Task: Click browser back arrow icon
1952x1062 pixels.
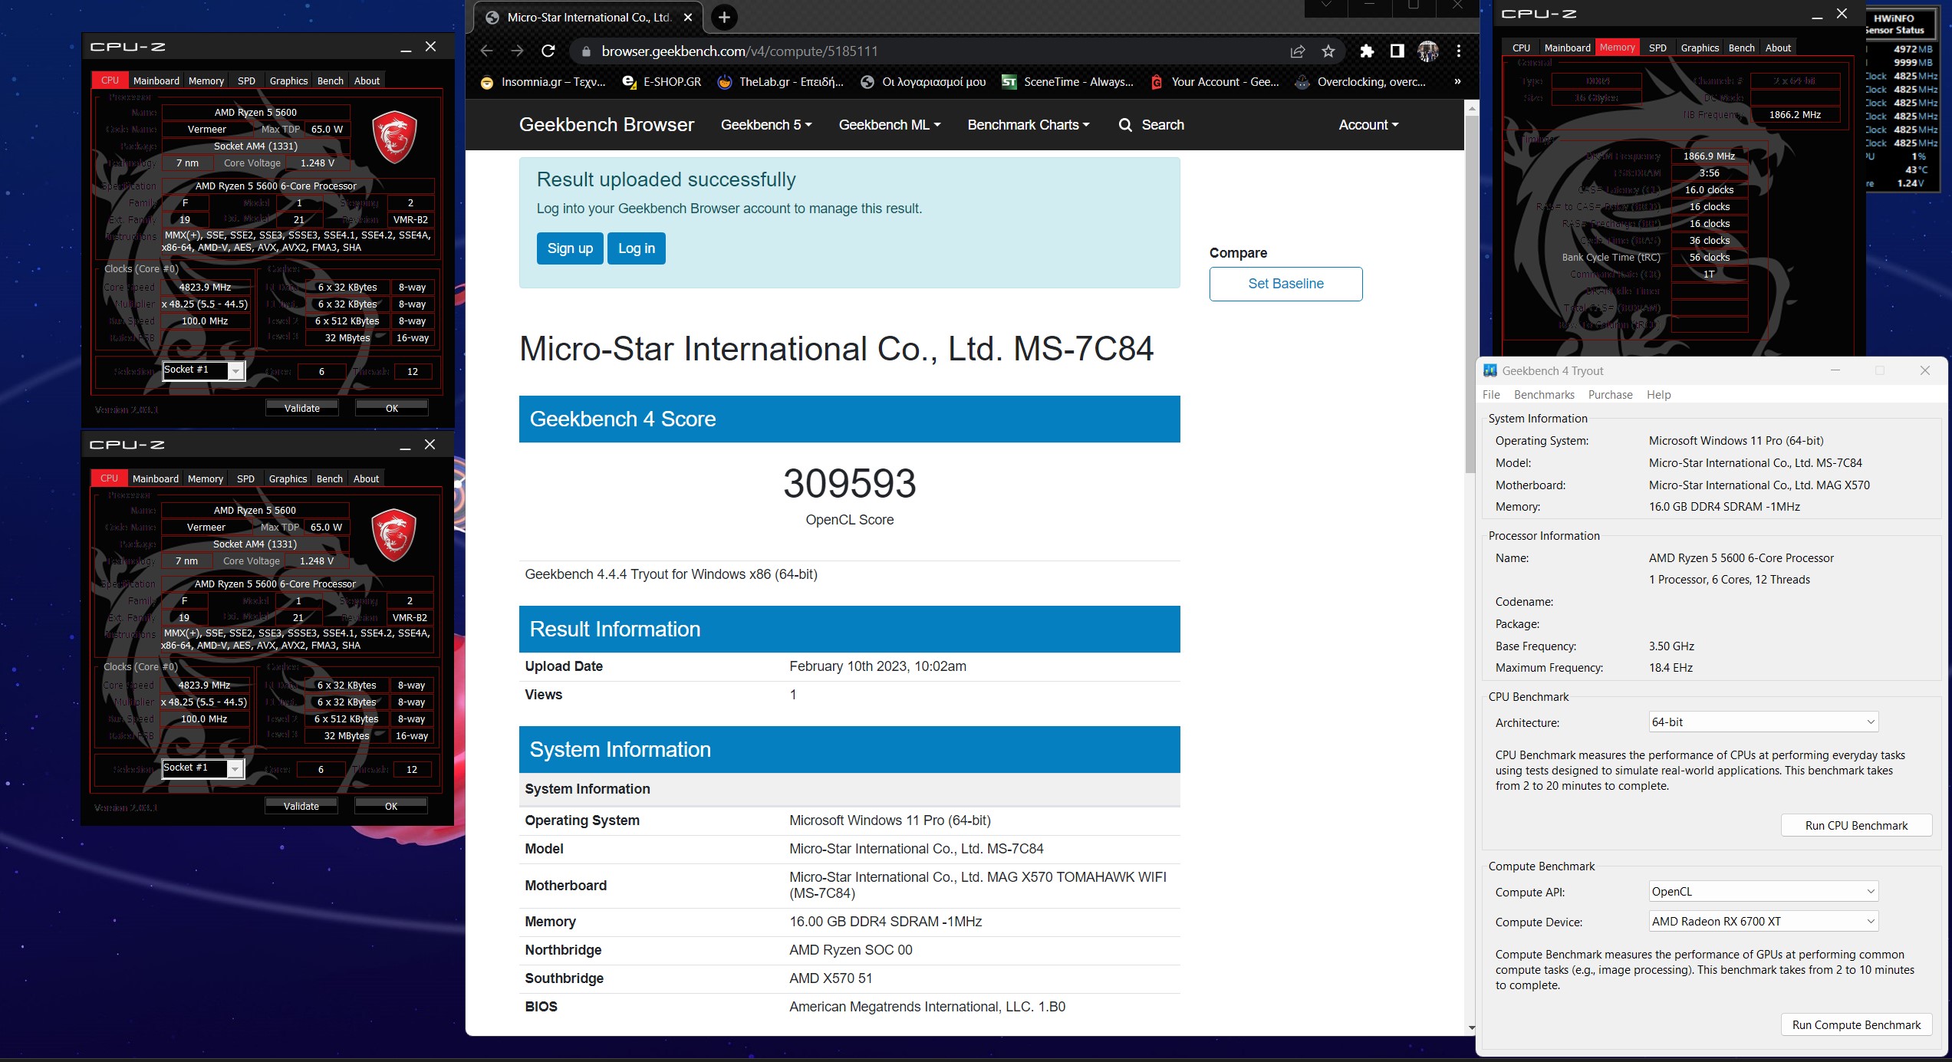Action: 486,51
